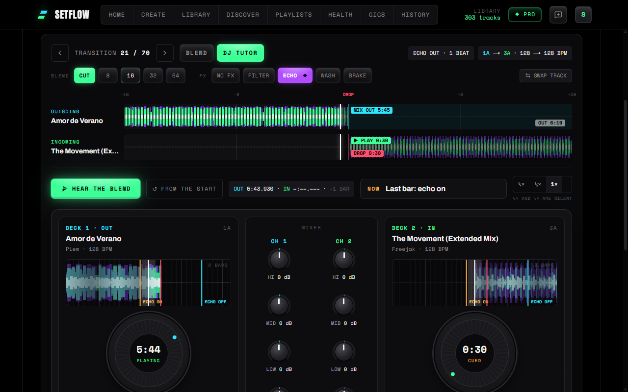Click the CH 2 LOW knob
This screenshot has height=392, width=628.
click(343, 351)
